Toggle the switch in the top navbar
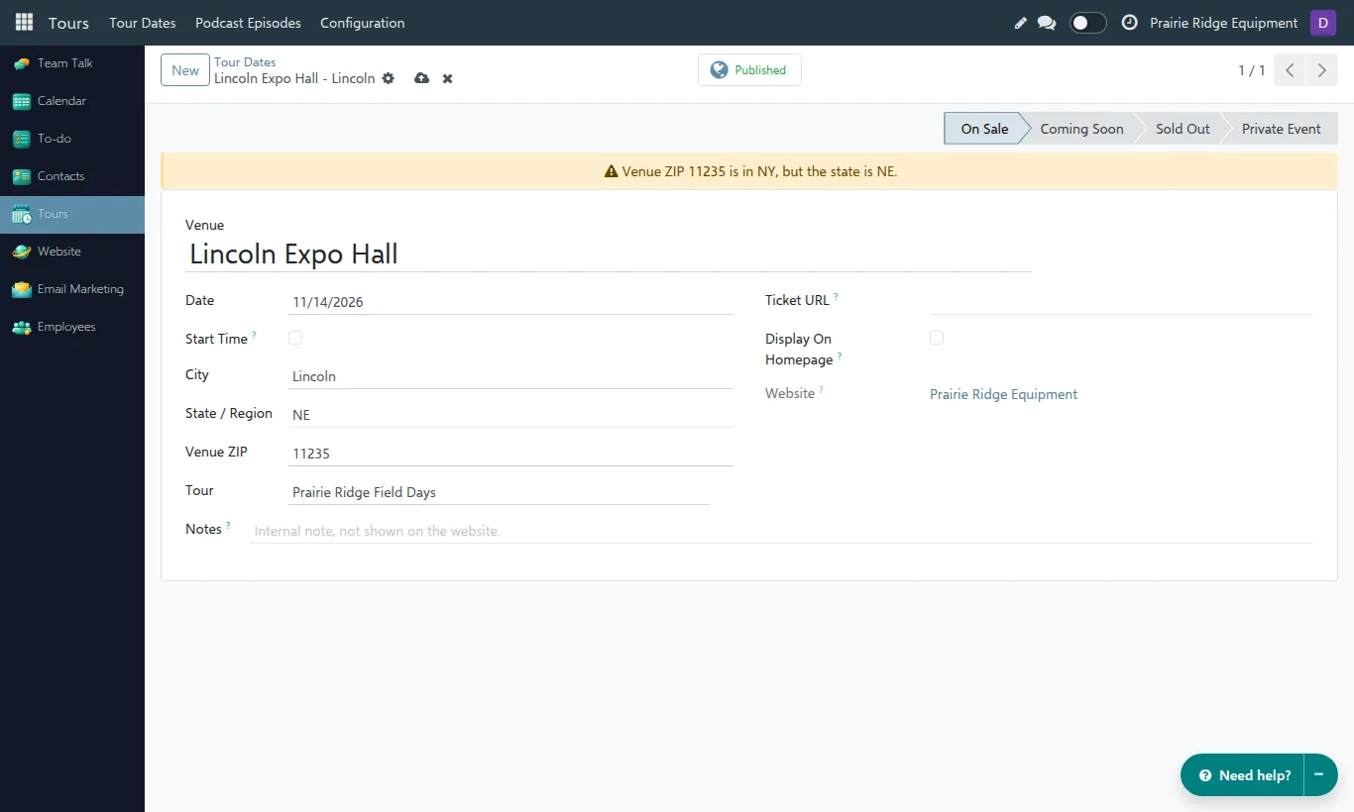 (1087, 23)
